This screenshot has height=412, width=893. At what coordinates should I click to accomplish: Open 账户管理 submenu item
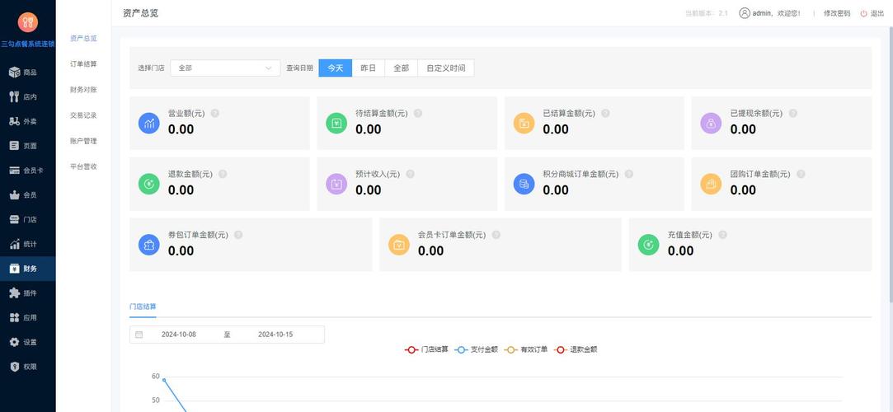(x=84, y=141)
